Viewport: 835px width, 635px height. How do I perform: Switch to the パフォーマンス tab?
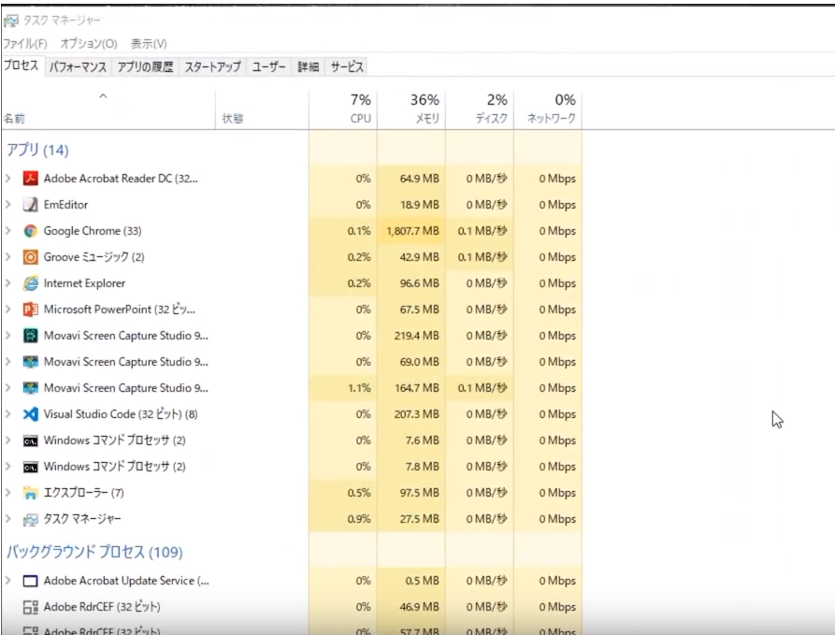[78, 67]
